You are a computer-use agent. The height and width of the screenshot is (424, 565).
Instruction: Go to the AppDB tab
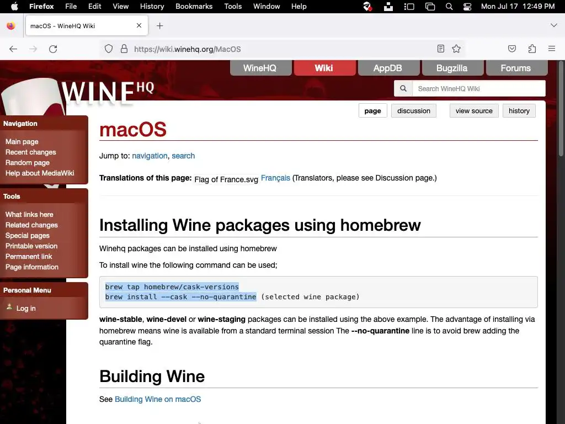pyautogui.click(x=388, y=68)
